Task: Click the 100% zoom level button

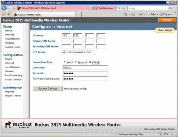Action: point(164,134)
